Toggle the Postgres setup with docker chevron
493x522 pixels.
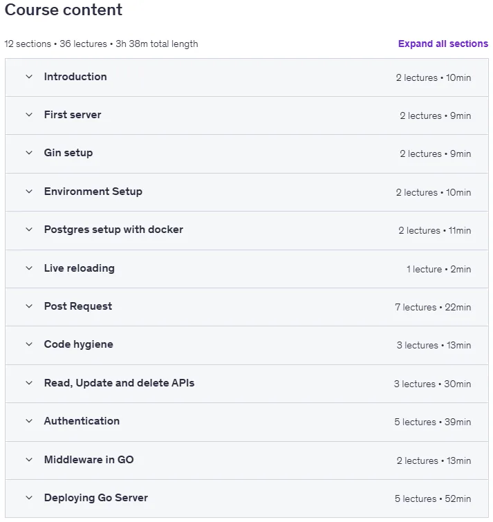pyautogui.click(x=29, y=230)
